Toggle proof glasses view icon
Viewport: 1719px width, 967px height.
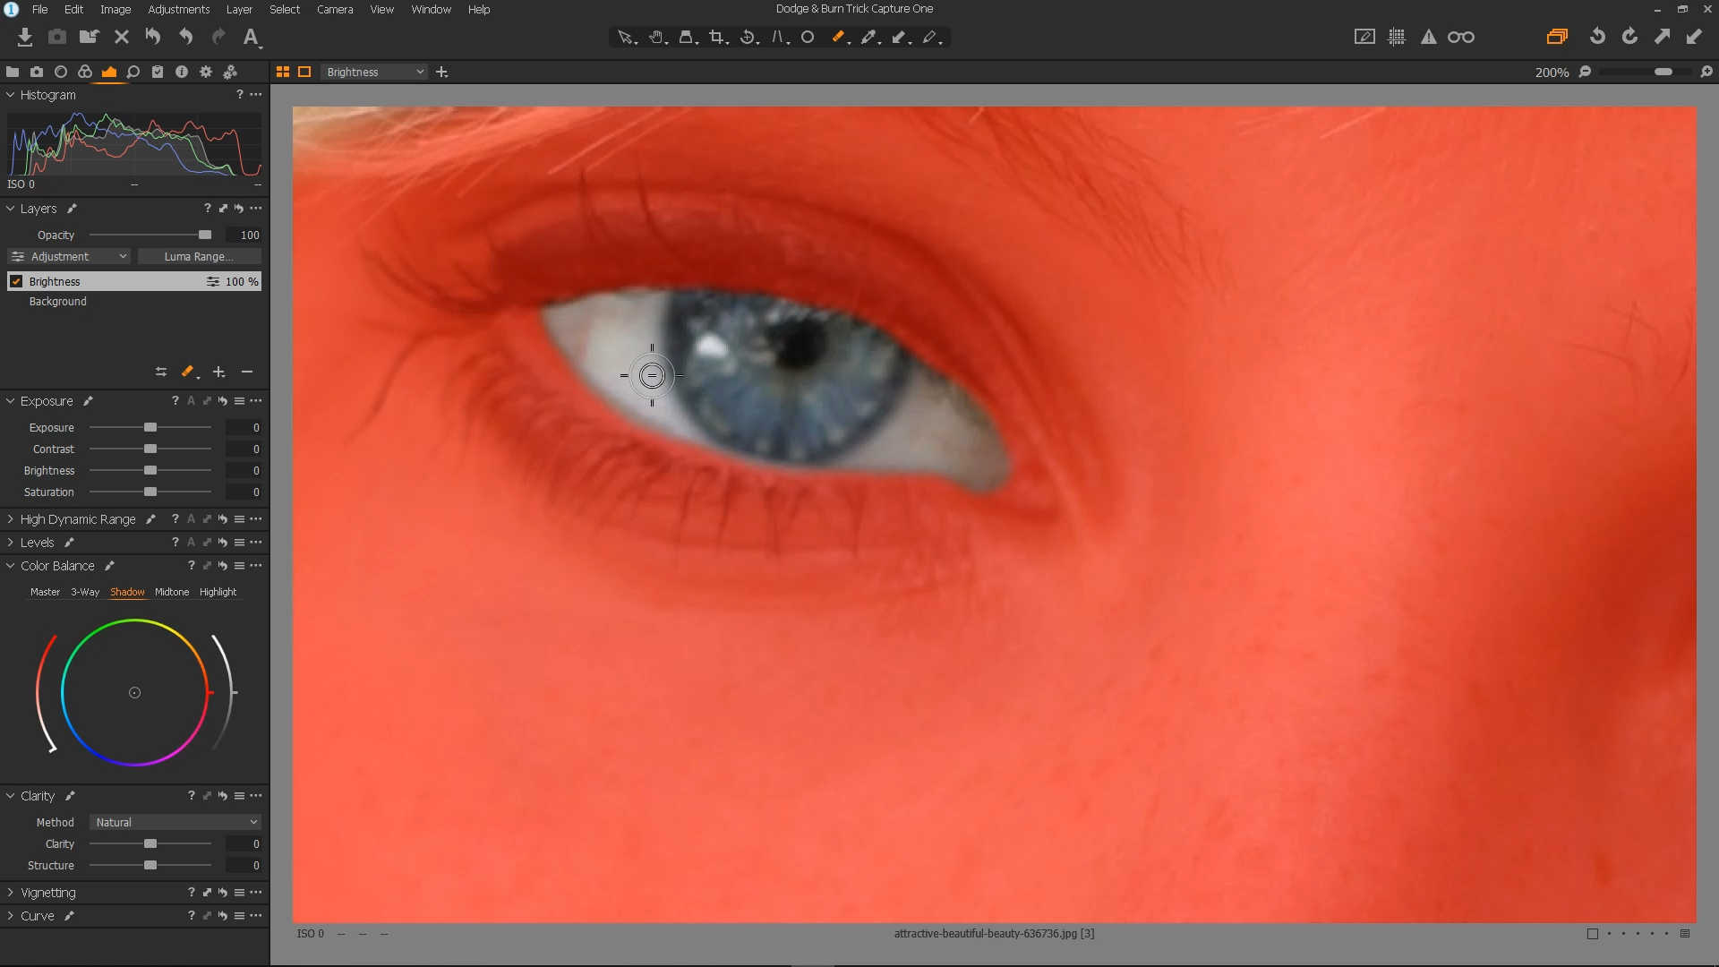(x=1461, y=37)
